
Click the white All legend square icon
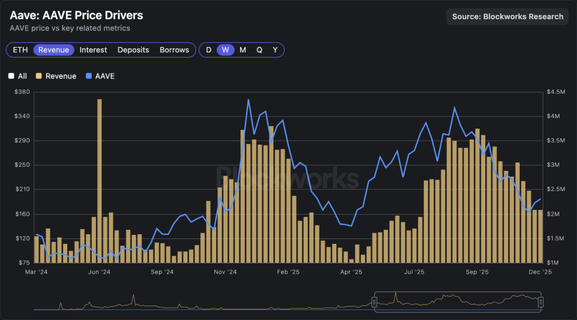click(x=11, y=76)
